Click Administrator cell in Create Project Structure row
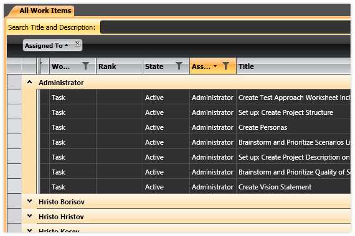This screenshot has height=236, width=355. (x=213, y=112)
